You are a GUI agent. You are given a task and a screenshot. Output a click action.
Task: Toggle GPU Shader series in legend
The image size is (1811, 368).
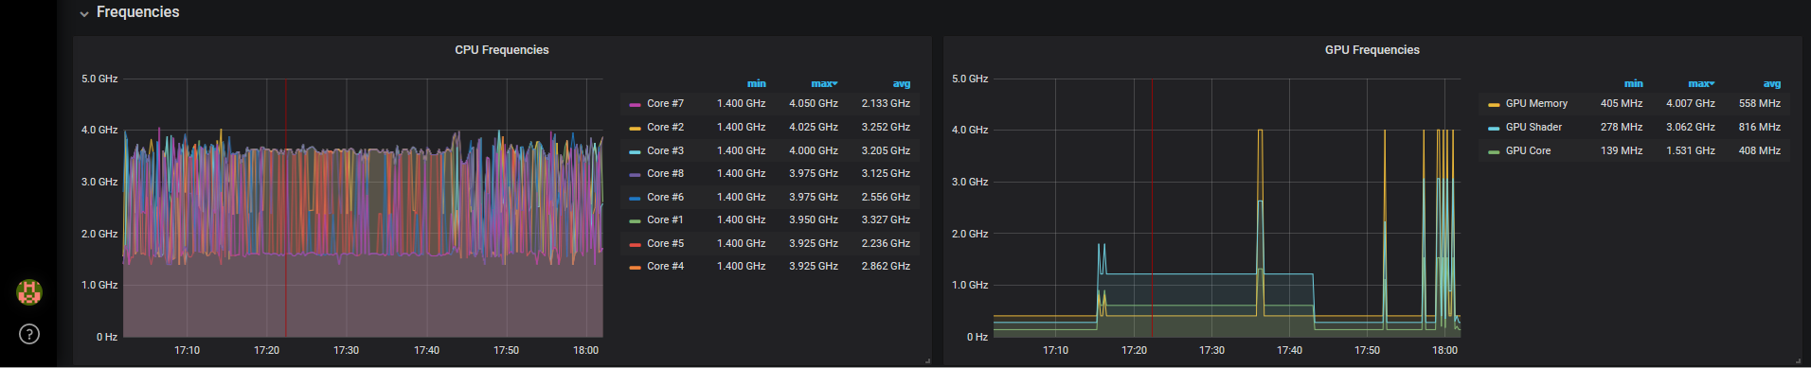1533,127
